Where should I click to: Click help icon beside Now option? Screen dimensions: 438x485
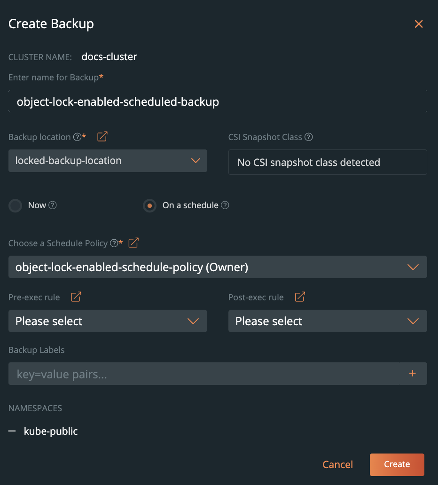click(x=53, y=205)
